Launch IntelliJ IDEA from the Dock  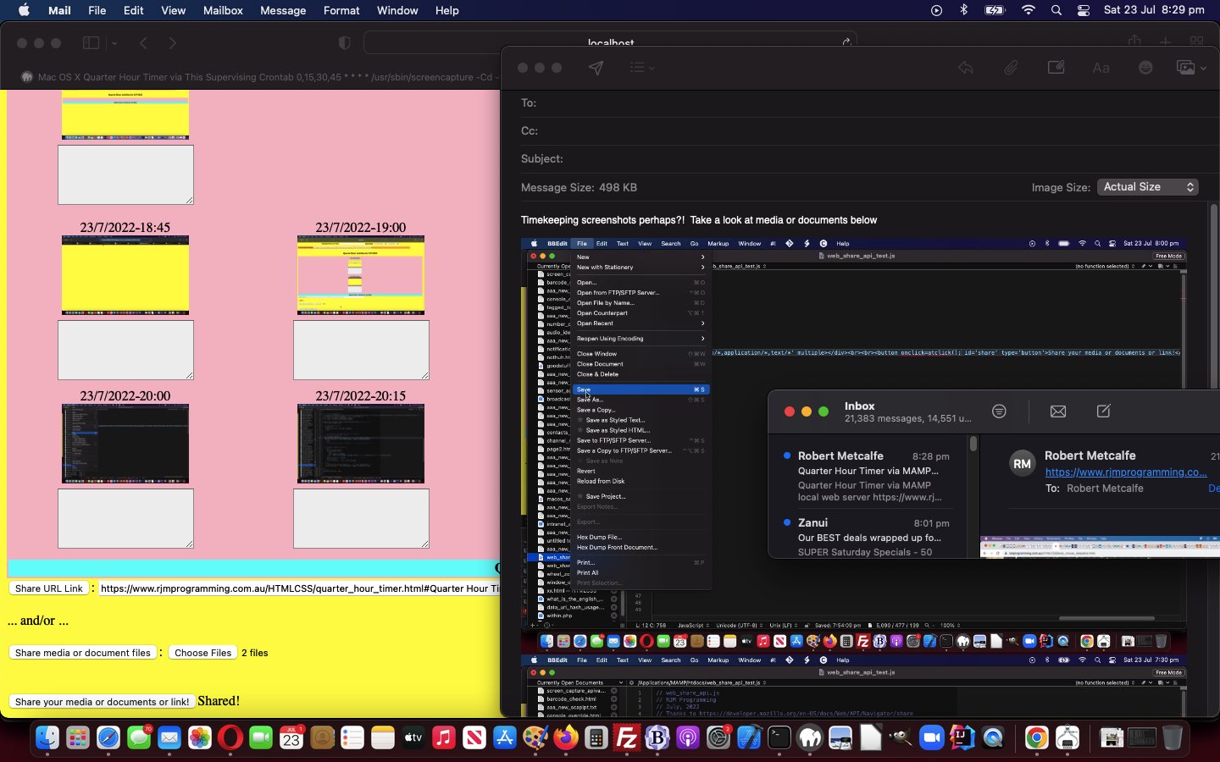[x=962, y=738]
